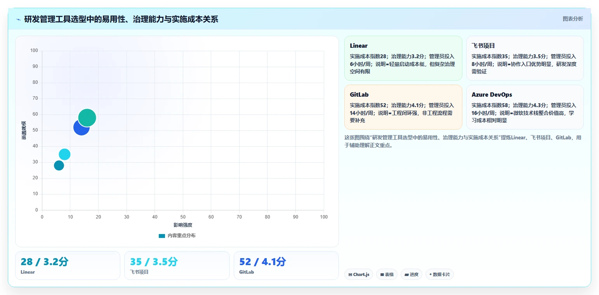This screenshot has width=599, height=295.
Task: Select the green Azure DevOps bubble
Action: click(87, 118)
